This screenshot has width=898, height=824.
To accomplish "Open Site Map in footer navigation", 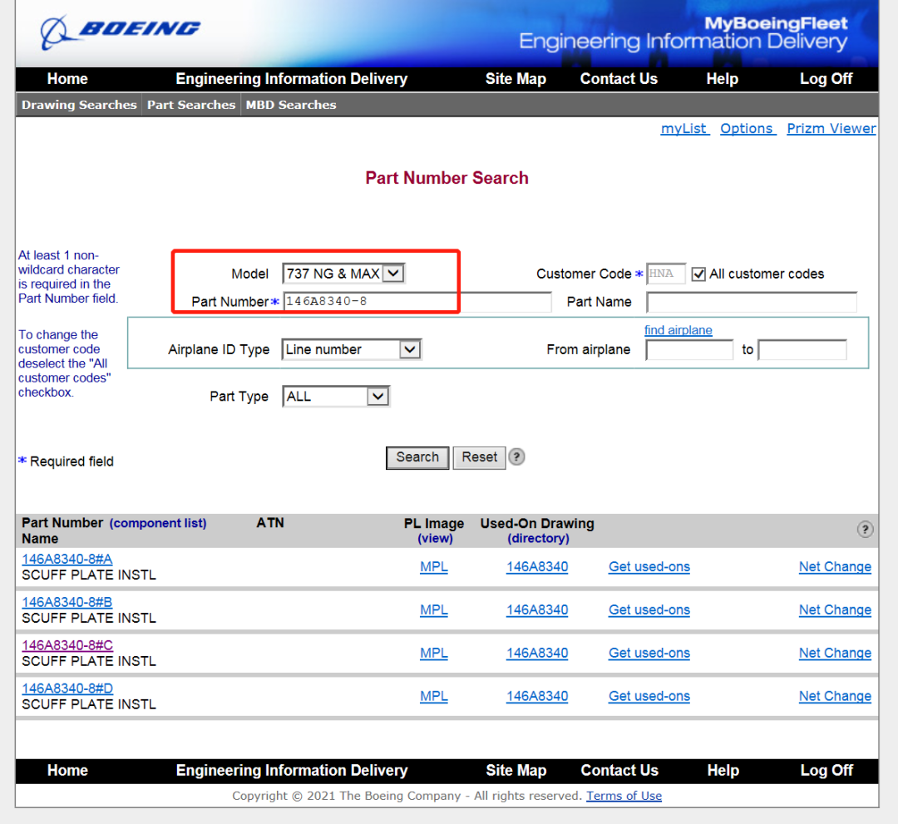I will click(x=516, y=771).
